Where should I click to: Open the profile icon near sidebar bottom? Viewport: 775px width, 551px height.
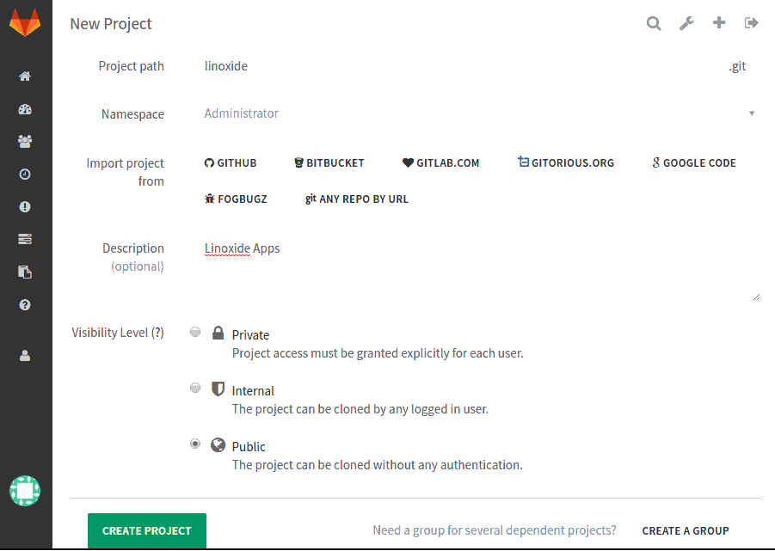(x=25, y=354)
